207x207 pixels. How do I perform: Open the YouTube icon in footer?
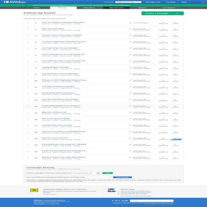click(x=123, y=201)
